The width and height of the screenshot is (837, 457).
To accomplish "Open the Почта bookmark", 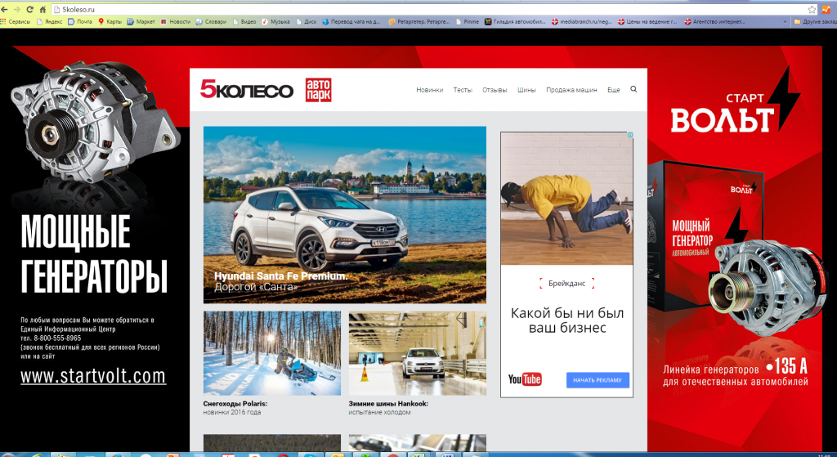I will point(80,22).
